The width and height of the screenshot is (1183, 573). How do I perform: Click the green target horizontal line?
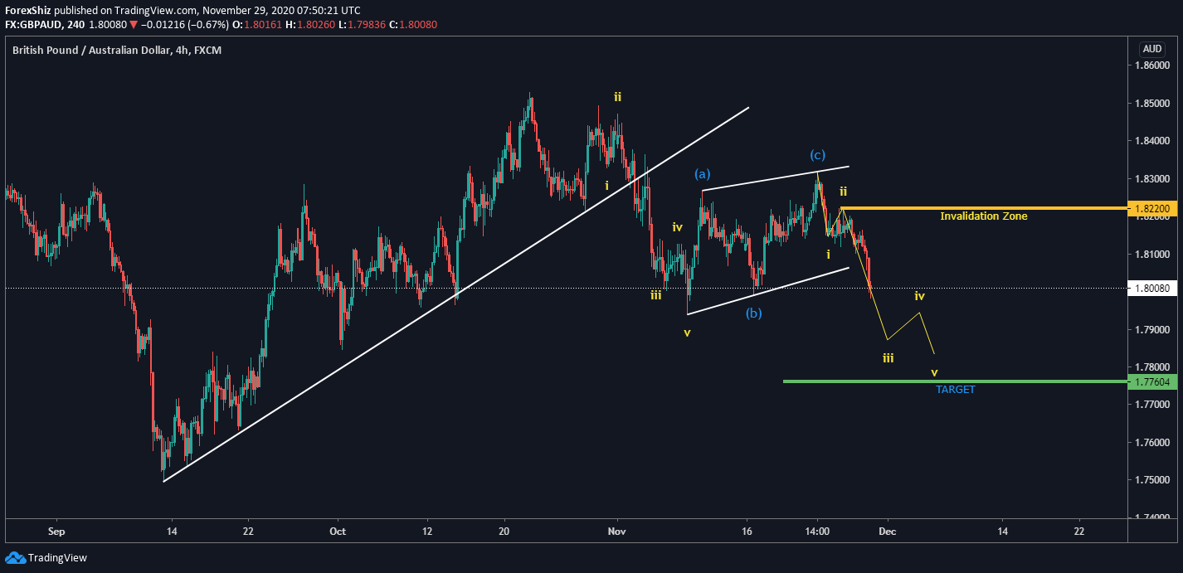pyautogui.click(x=957, y=381)
